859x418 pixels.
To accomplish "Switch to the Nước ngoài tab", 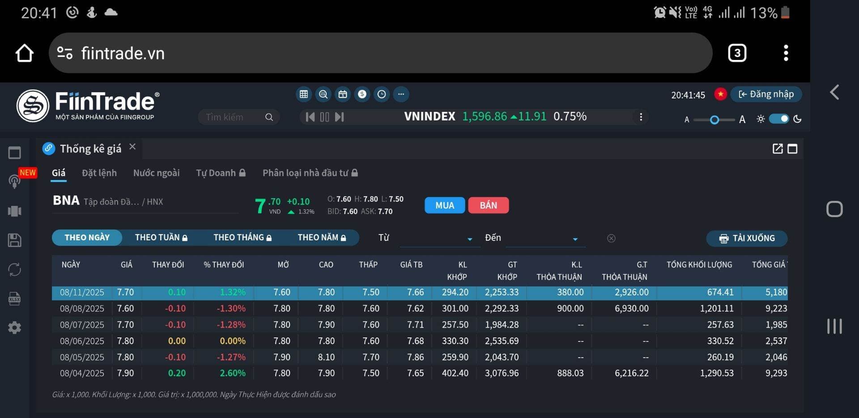I will click(x=157, y=173).
